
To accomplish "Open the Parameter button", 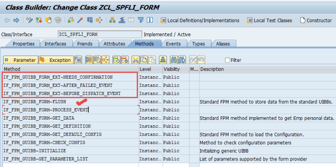I will [x=21, y=60].
